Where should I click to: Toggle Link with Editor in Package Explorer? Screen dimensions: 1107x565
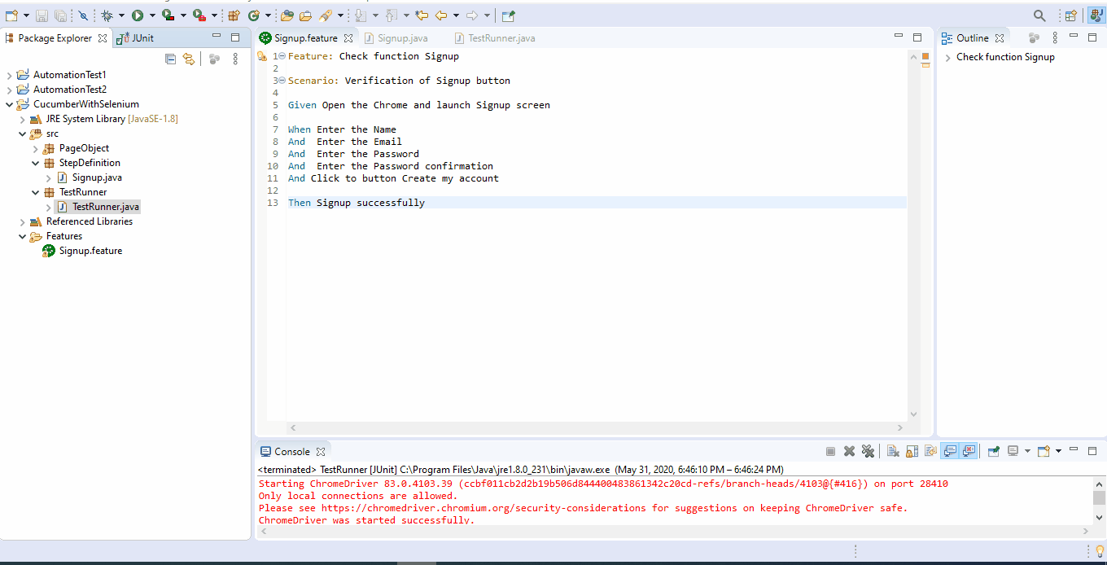tap(189, 59)
